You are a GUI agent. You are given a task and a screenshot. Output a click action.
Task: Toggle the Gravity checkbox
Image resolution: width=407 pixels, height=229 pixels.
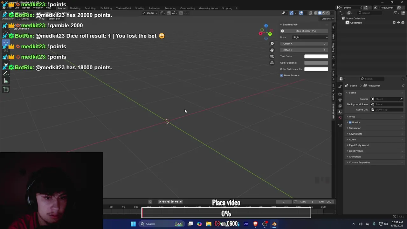[x=350, y=122]
